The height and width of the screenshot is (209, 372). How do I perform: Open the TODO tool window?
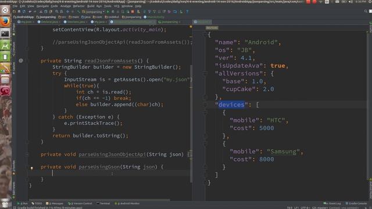click(x=37, y=203)
